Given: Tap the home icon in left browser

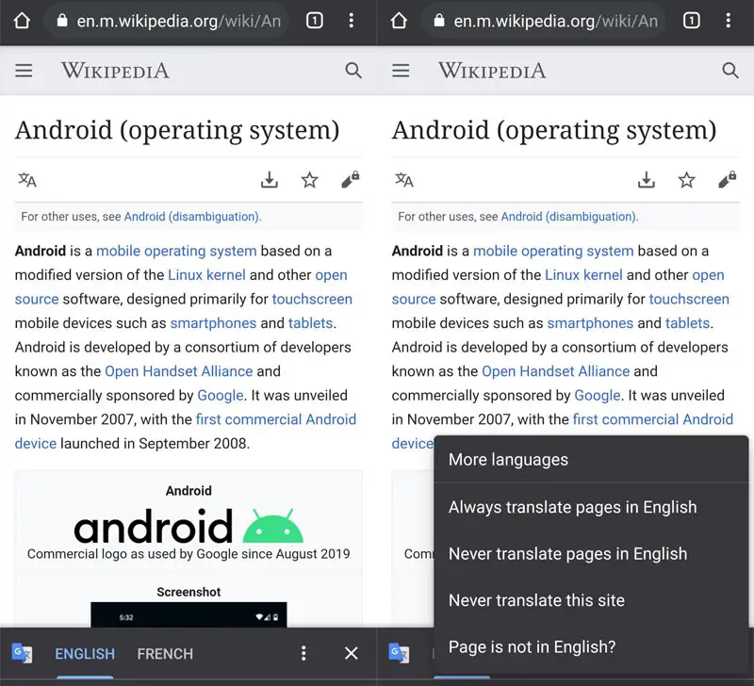Looking at the screenshot, I should [22, 21].
